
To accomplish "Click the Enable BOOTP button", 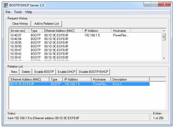I will pos(44,72).
